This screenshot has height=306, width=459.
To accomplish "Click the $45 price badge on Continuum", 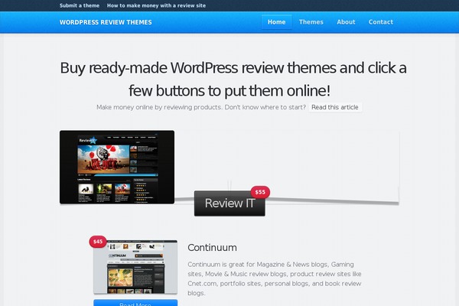I will (x=98, y=242).
